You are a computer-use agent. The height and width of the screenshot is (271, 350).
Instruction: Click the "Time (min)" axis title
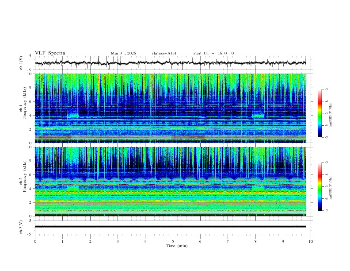(177, 246)
